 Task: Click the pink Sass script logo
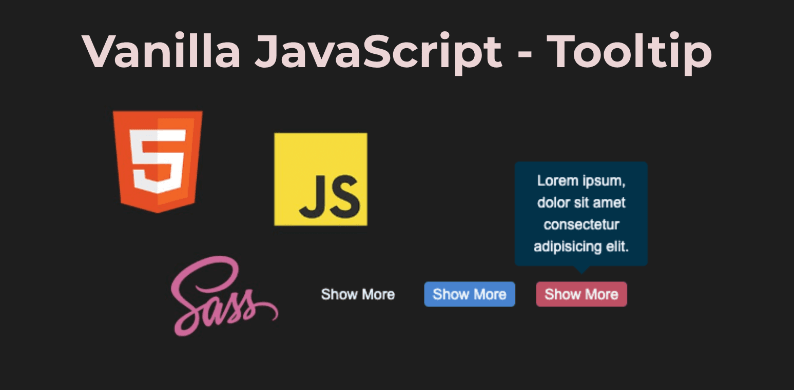tap(222, 297)
